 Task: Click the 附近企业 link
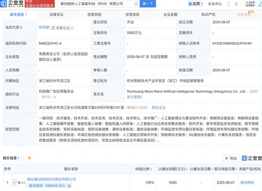click(x=159, y=108)
